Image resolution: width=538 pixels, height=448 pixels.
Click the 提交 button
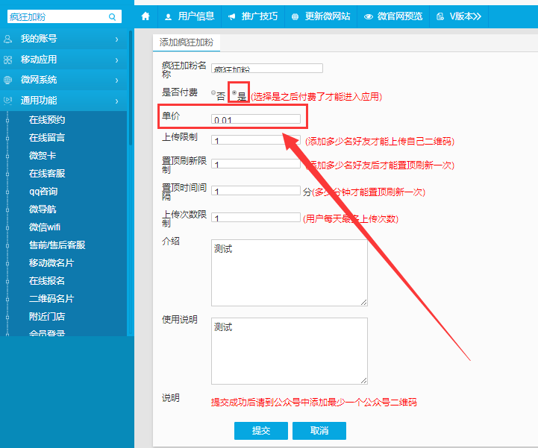[x=261, y=431]
